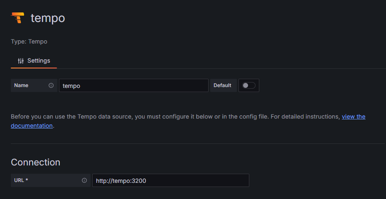Click the Default label
386x199 pixels.
coord(222,85)
